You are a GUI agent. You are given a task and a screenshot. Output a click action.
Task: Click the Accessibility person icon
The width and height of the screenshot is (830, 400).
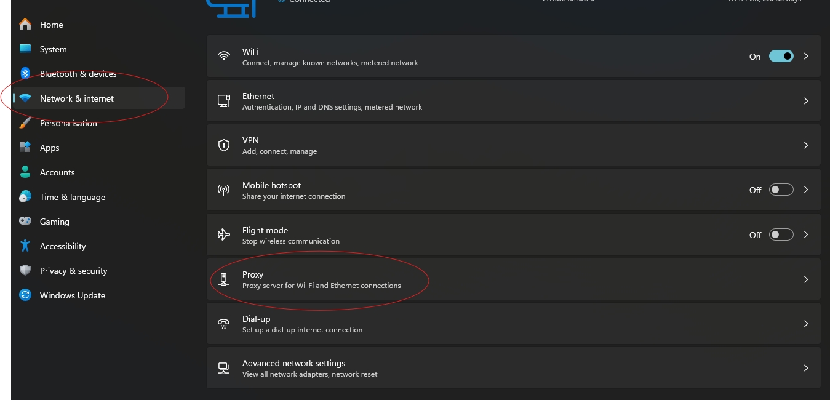click(25, 246)
